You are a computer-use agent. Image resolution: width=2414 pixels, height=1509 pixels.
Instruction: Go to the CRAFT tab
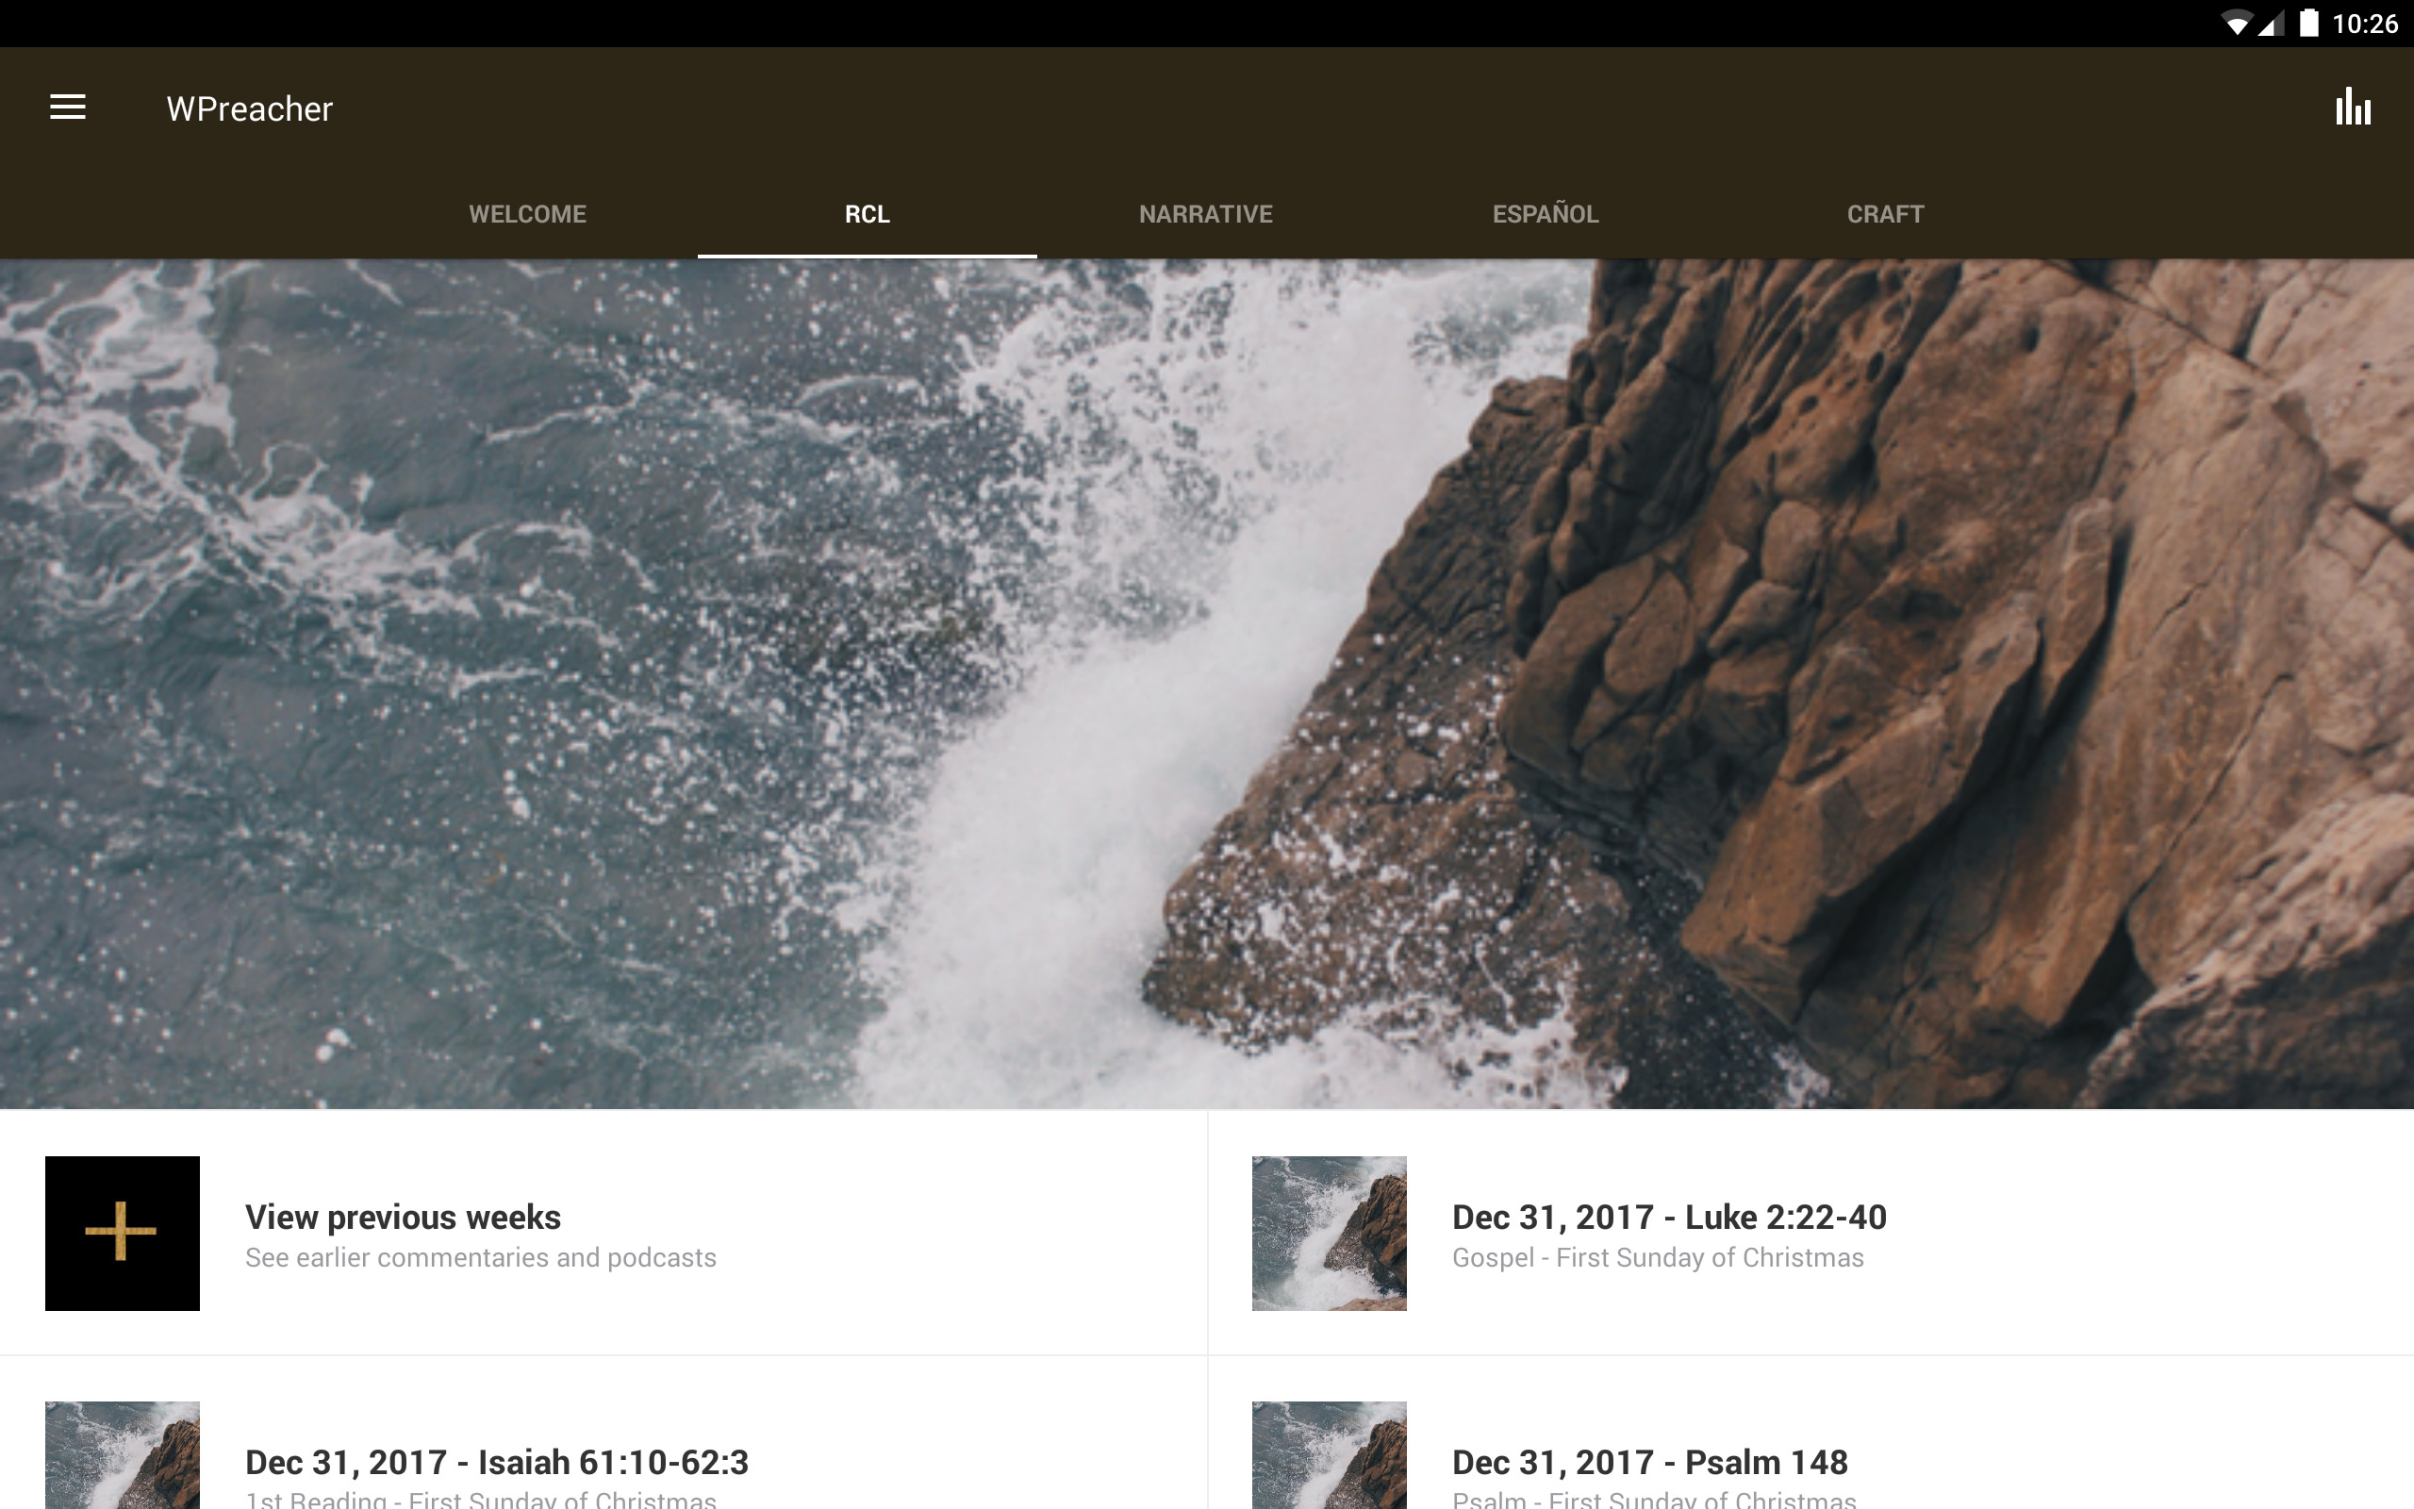point(1884,213)
